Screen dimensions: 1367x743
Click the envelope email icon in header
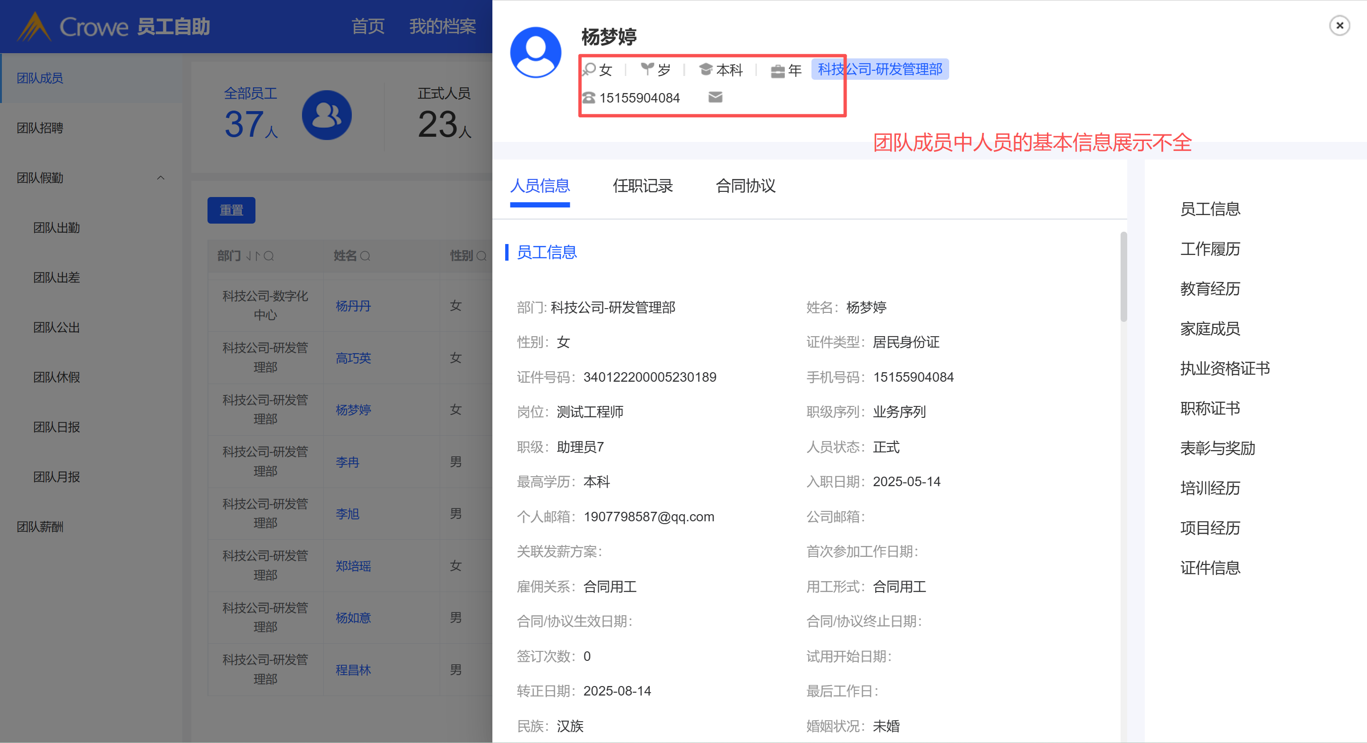[x=715, y=97]
